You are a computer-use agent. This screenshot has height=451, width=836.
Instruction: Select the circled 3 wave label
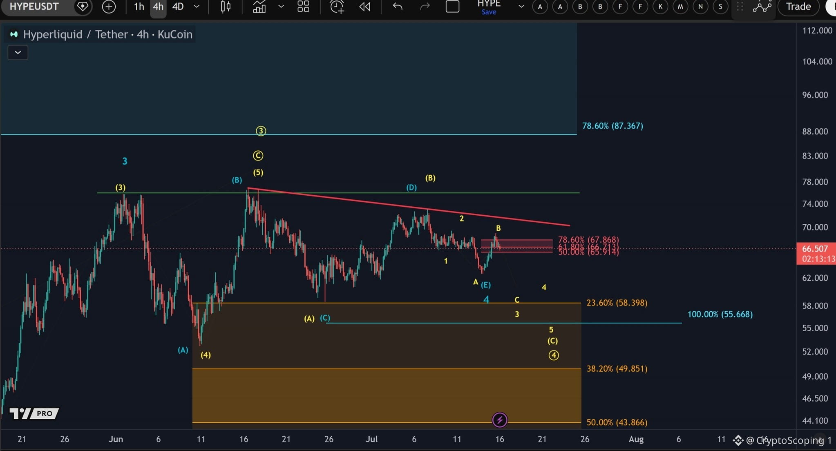pyautogui.click(x=261, y=131)
